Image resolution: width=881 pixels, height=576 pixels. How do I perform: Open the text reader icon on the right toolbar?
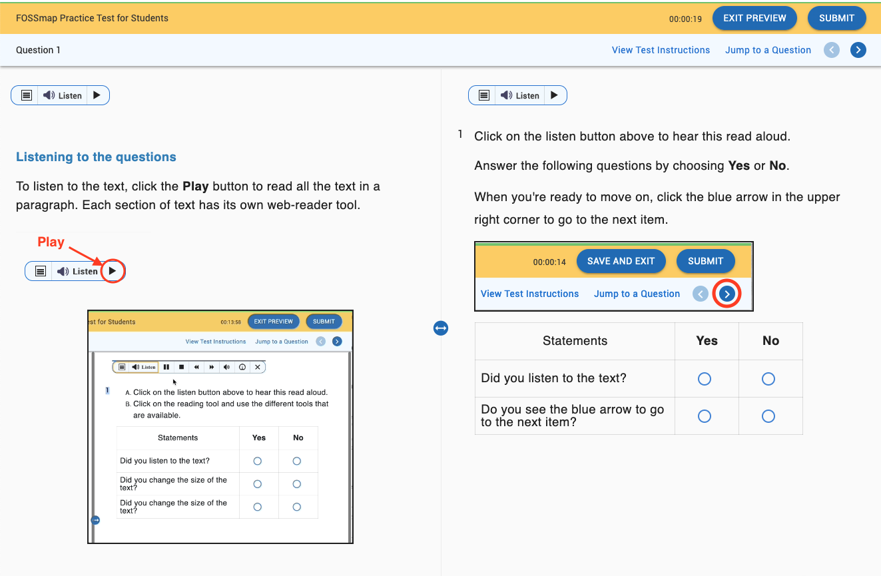point(483,95)
